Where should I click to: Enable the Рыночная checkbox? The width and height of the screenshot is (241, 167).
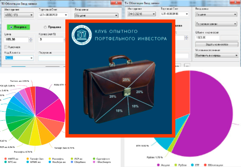coord(6,47)
